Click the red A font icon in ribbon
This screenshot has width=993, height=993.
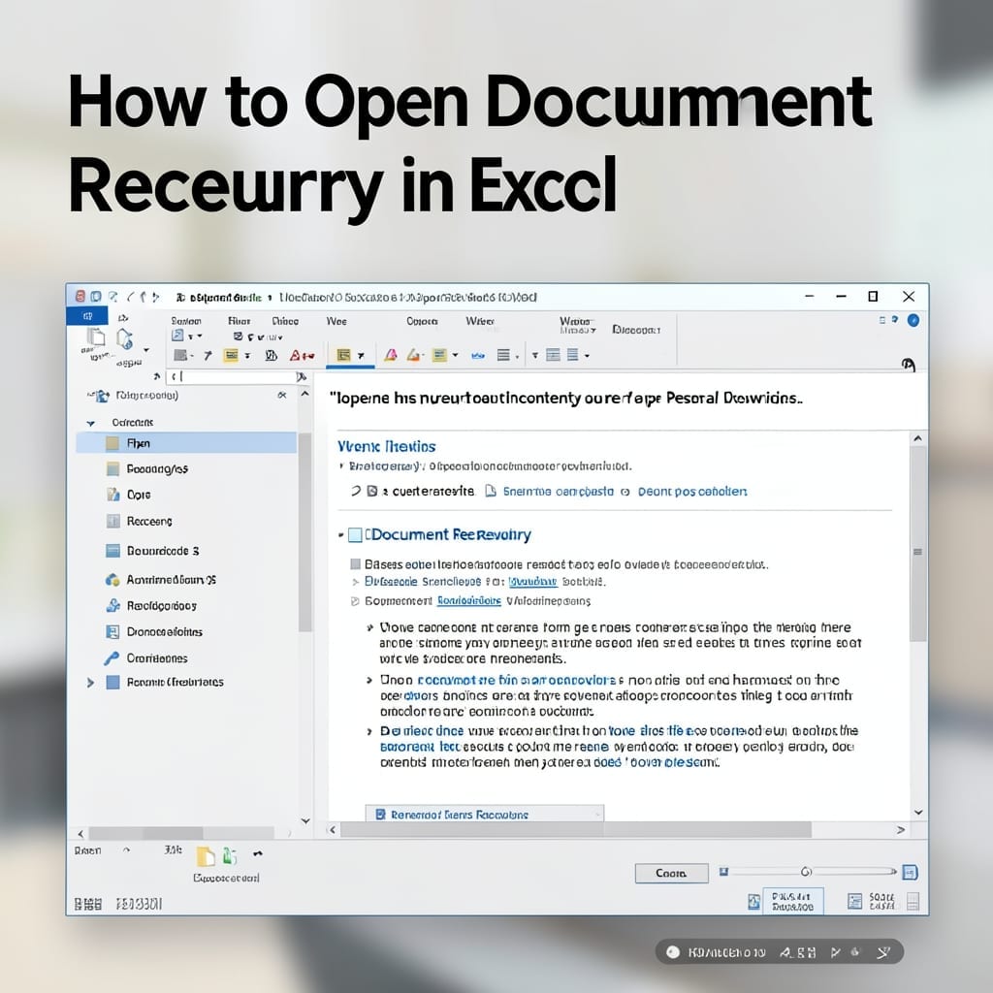pos(296,355)
